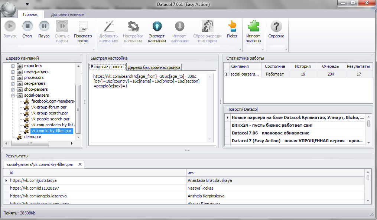Screen dimensions: 377x220
Task: Select demo.par in campaign tree
Action: 33,137
